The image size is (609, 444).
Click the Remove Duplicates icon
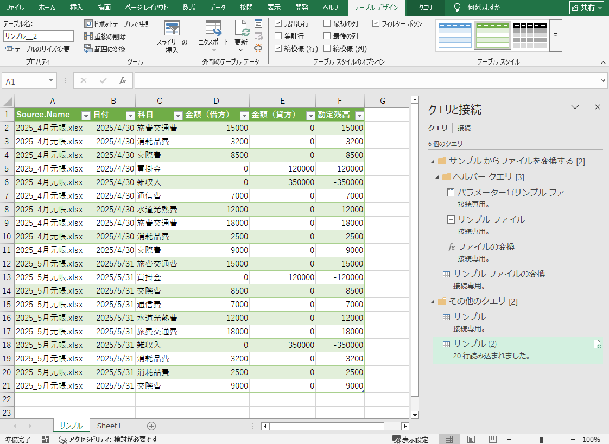click(89, 36)
